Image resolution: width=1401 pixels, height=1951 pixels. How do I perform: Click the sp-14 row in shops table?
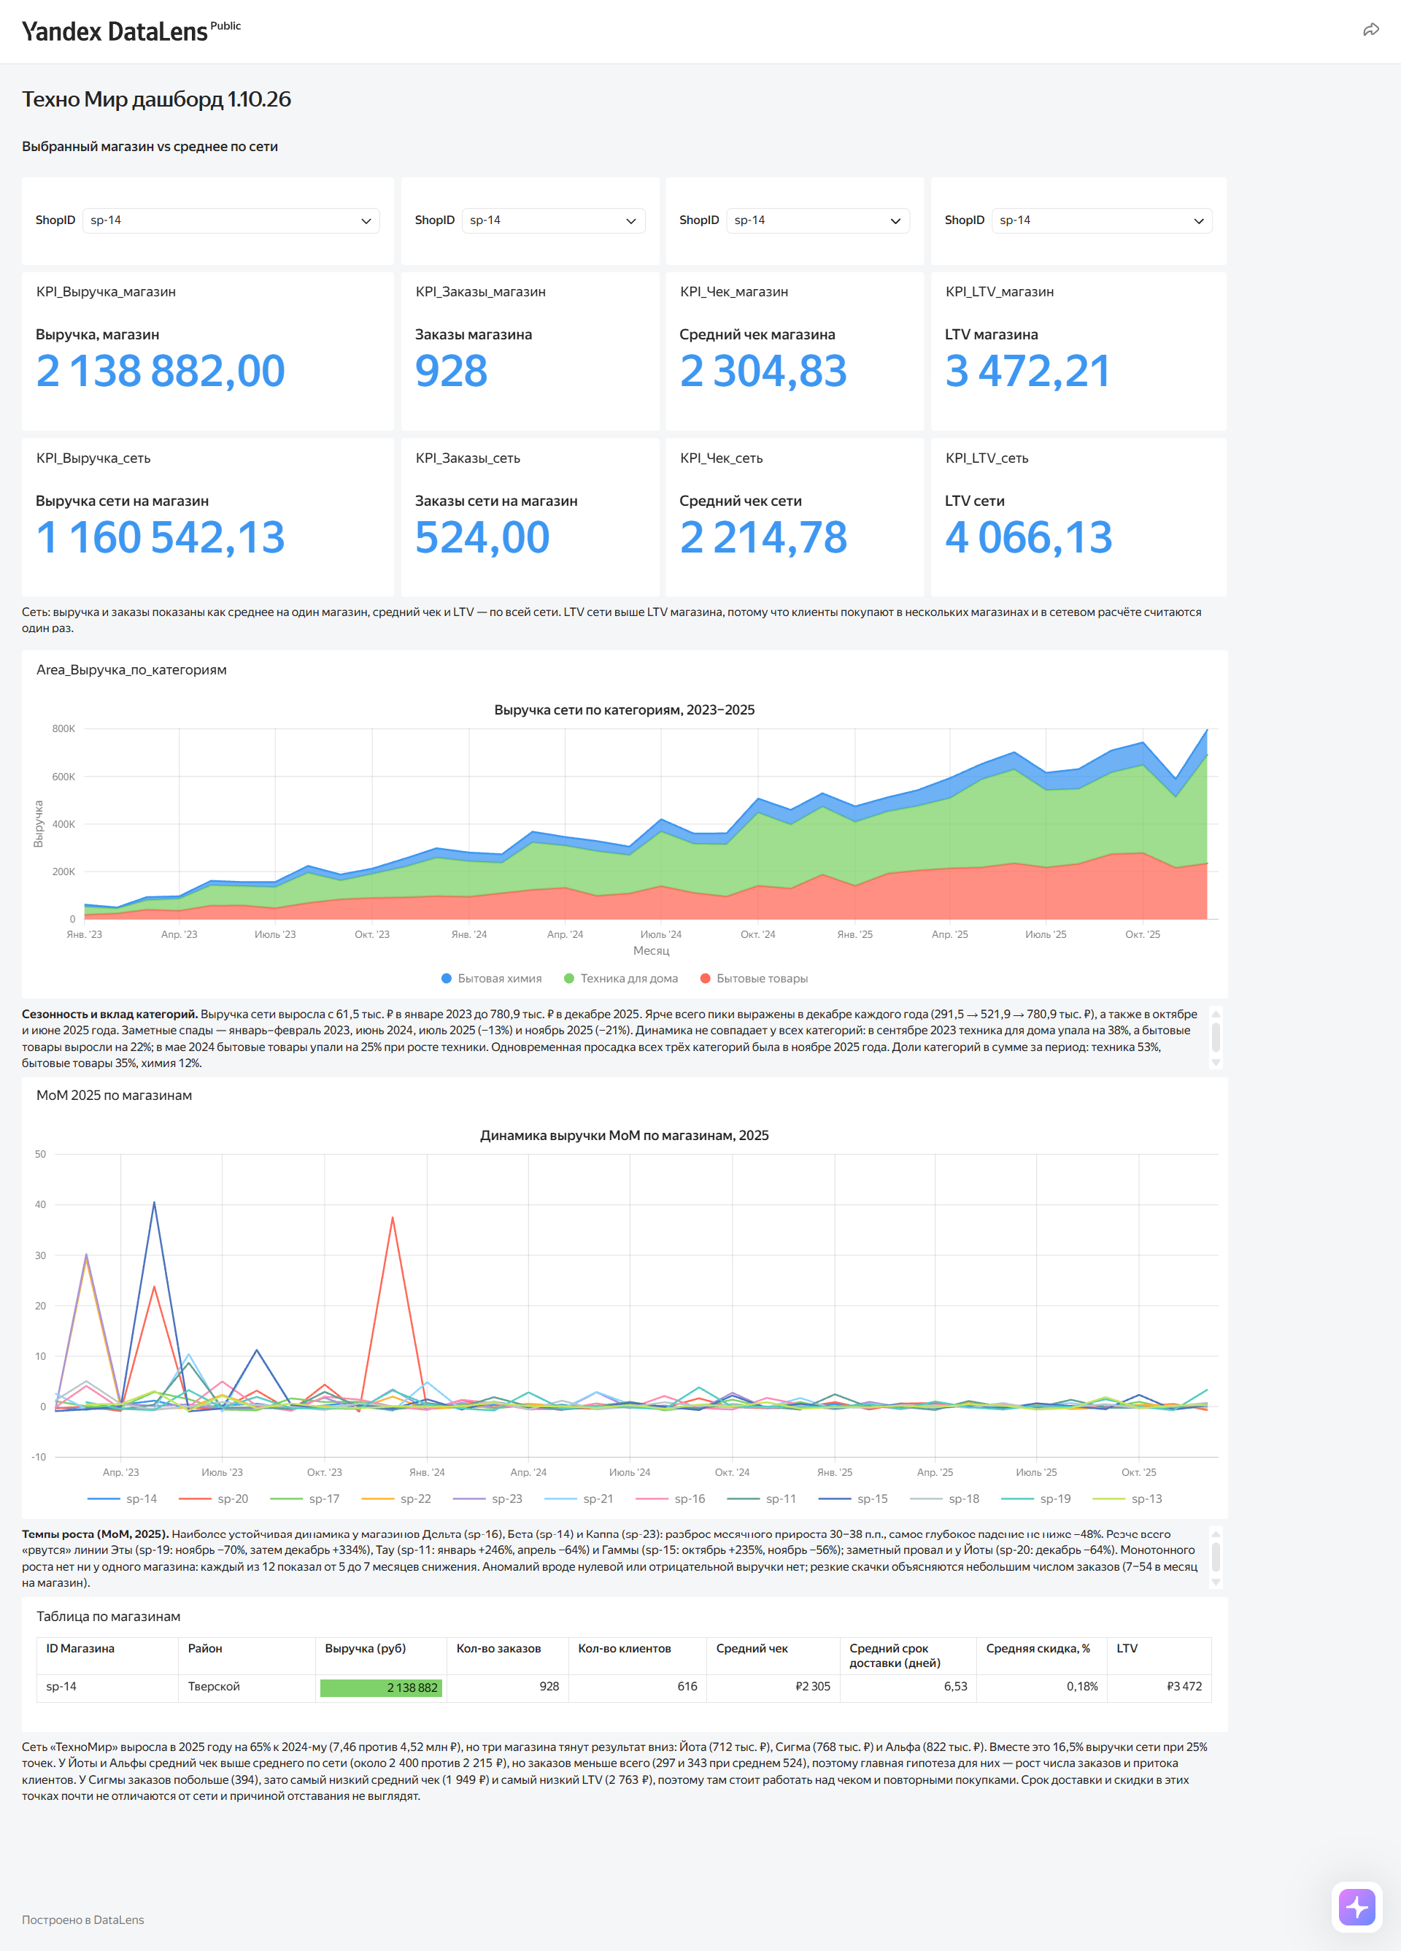click(624, 1687)
